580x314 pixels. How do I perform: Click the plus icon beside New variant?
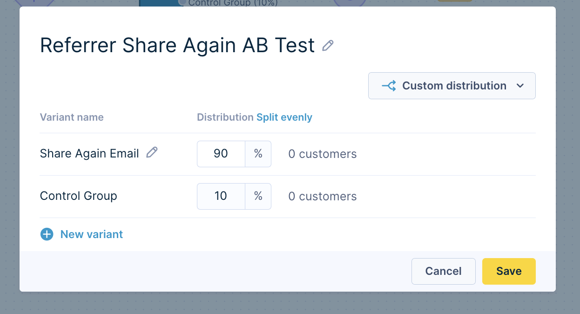[x=47, y=234]
